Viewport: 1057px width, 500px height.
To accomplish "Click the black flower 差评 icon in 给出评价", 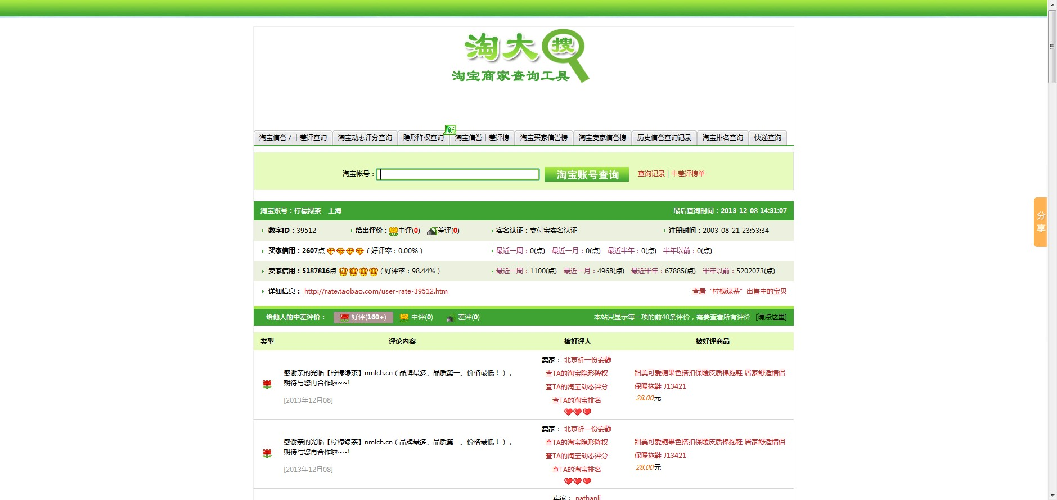I will tap(432, 231).
